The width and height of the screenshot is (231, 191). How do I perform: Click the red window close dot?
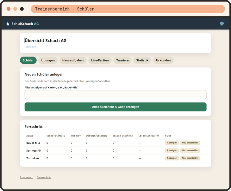click(9, 9)
